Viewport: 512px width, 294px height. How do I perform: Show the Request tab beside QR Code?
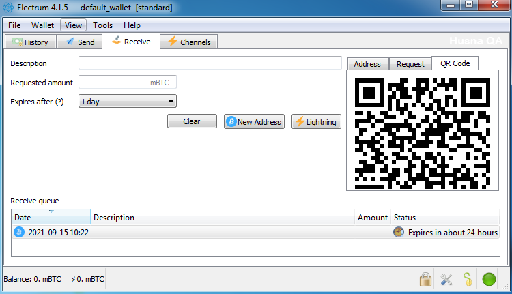coord(410,64)
